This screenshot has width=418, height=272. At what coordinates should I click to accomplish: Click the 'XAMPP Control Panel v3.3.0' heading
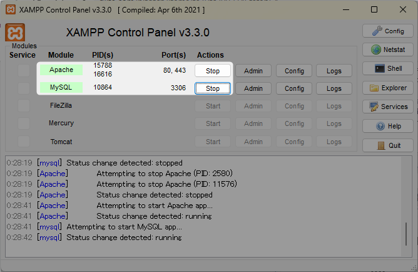coord(138,33)
